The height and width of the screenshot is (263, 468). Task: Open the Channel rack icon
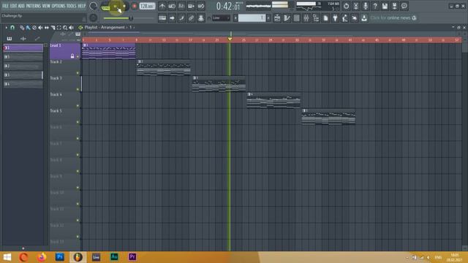tap(297, 18)
